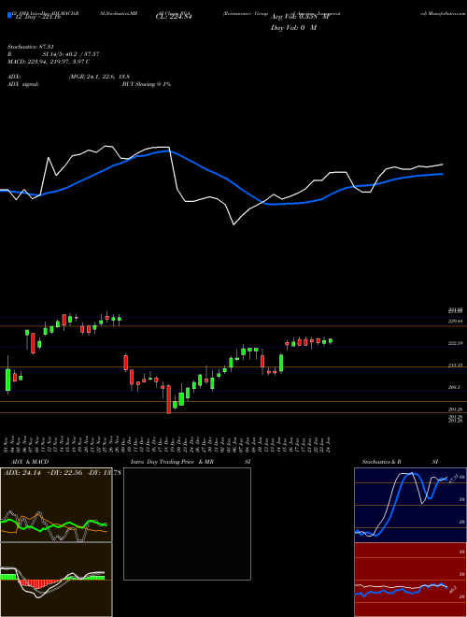Click the 229.44 price axis label
The width and height of the screenshot is (467, 617).
coord(455,322)
